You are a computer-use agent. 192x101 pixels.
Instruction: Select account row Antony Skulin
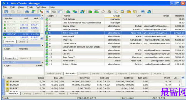coord(115,64)
